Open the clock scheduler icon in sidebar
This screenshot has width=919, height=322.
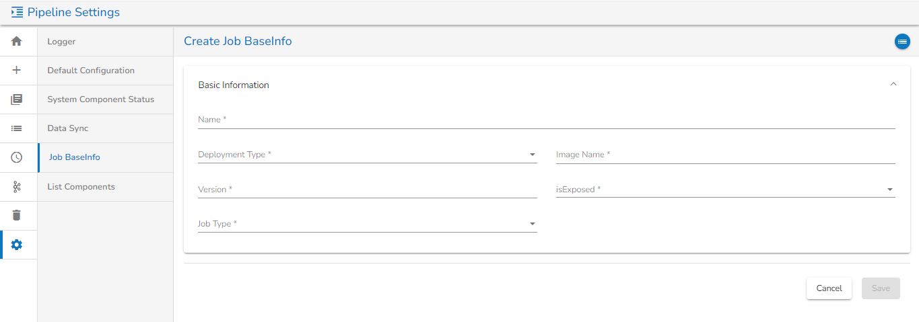[17, 157]
